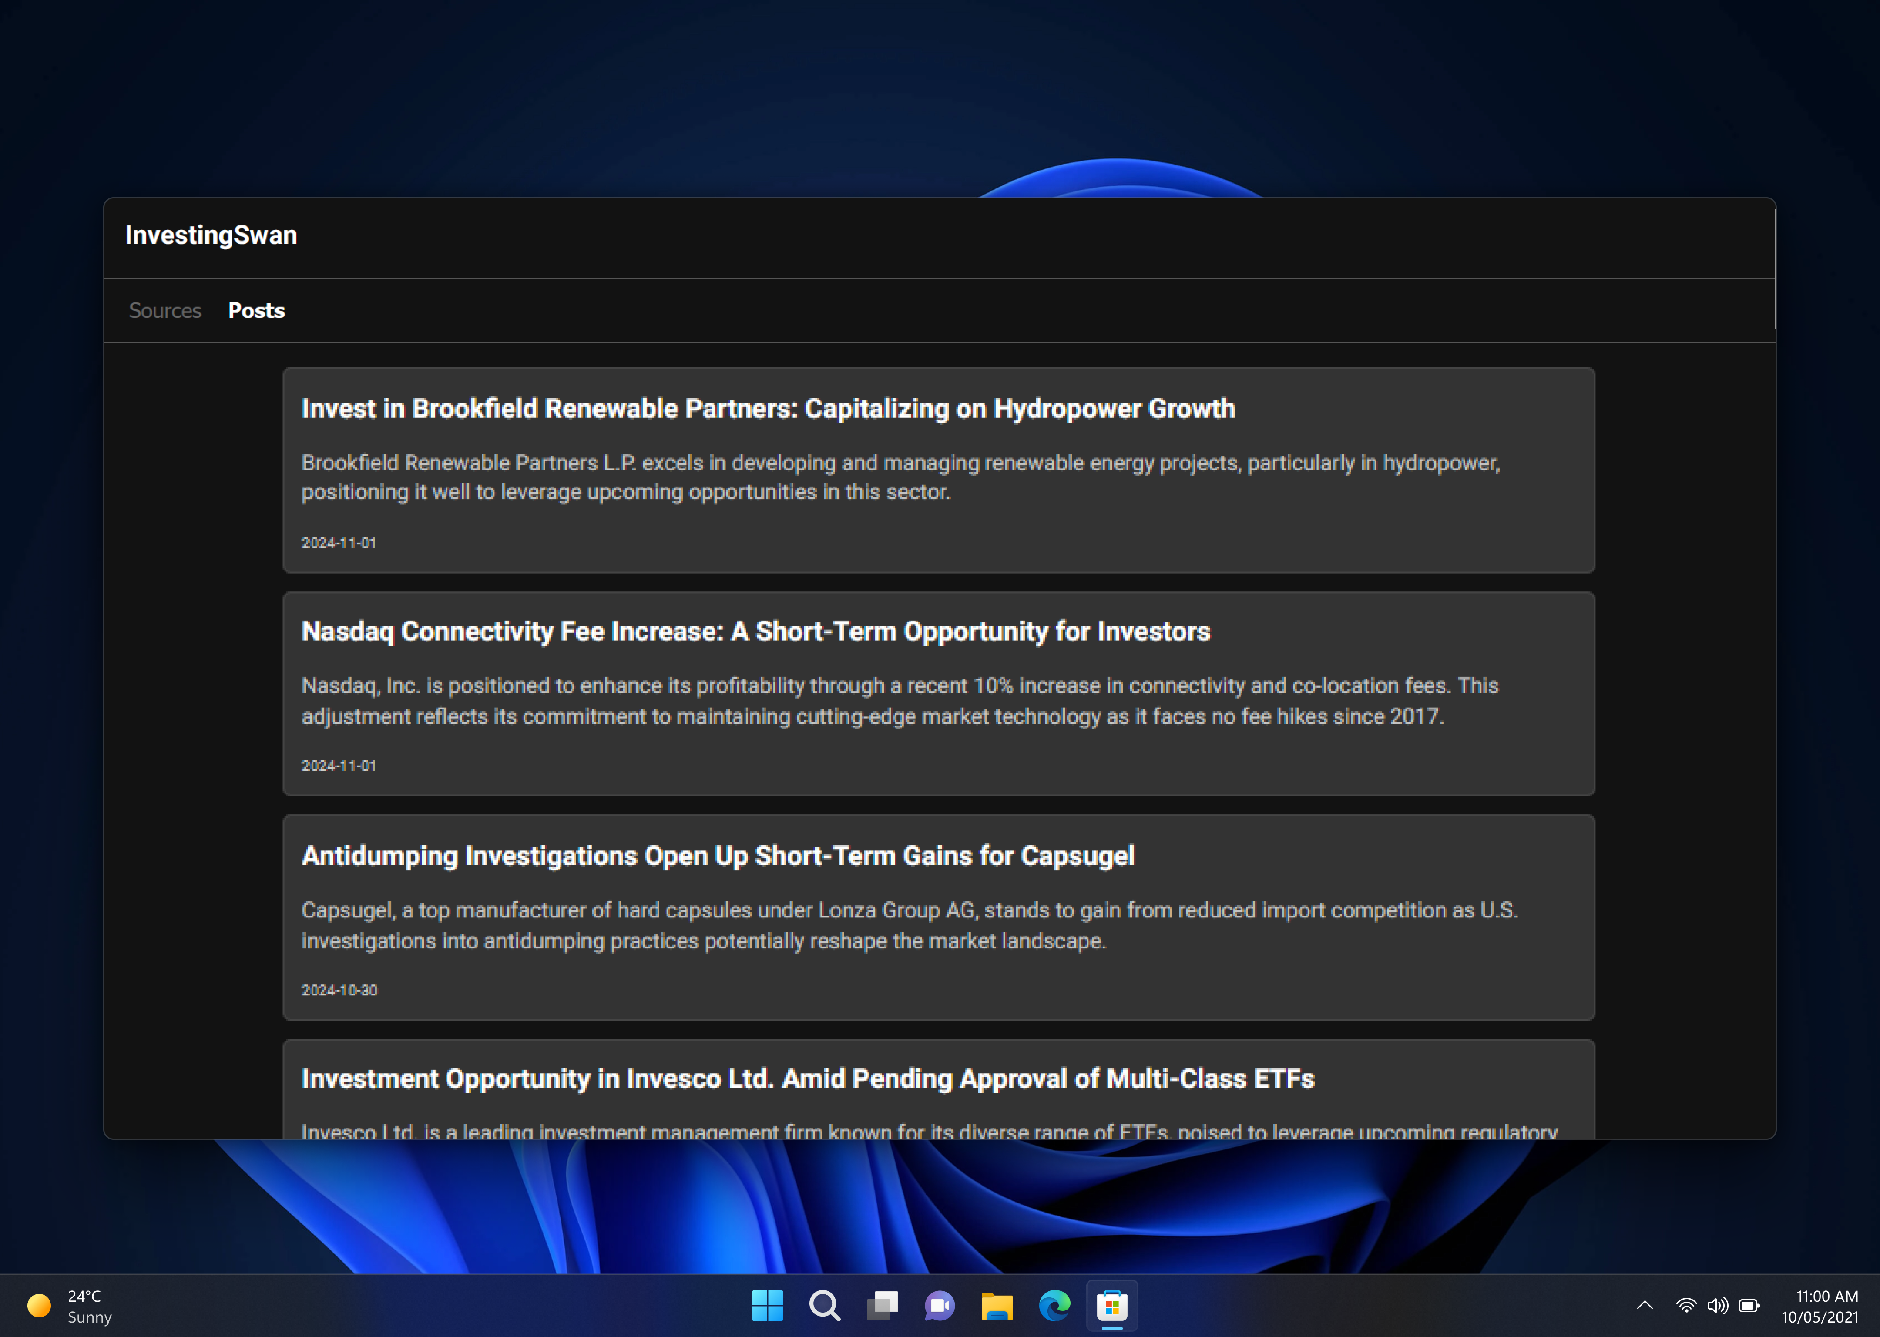Open the Windows Start menu
The height and width of the screenshot is (1337, 1880).
767,1306
